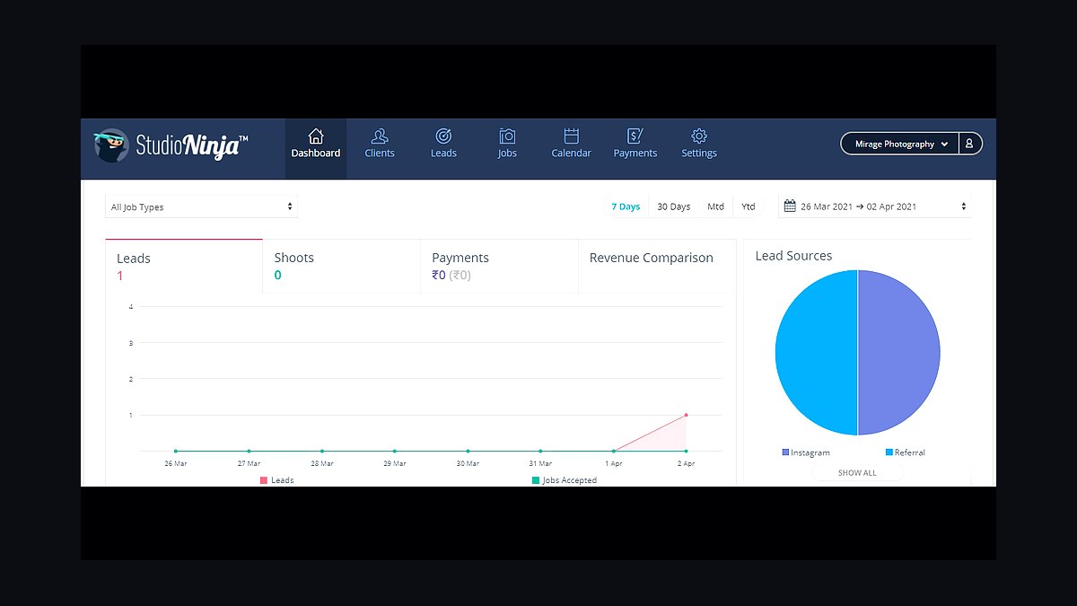Click SHOW ALL under Lead Sources
The image size is (1077, 606).
857,472
